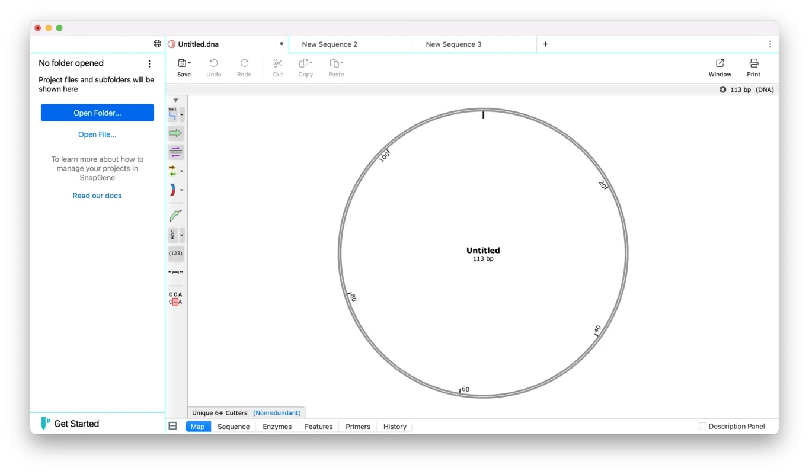Click the 100 position label on the map
Screen dimensions: 809x474
[x=385, y=156]
